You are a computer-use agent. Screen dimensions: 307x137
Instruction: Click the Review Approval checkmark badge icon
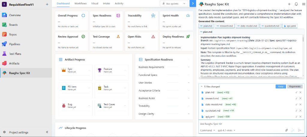[x=83, y=37]
